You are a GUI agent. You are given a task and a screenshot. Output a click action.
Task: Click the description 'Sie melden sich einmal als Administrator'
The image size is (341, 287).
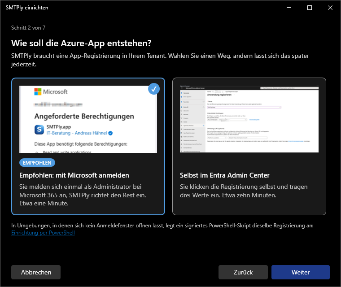83,195
